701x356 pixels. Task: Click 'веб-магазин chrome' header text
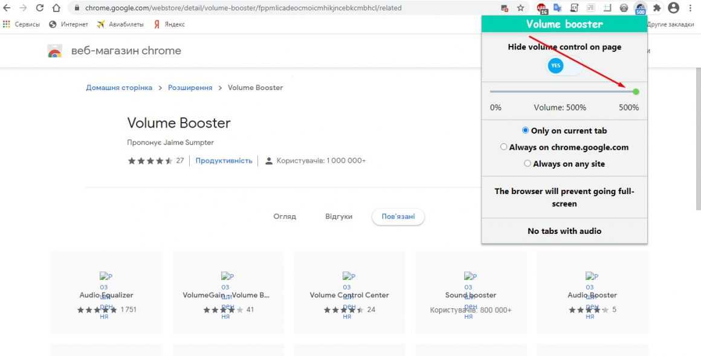coord(126,51)
